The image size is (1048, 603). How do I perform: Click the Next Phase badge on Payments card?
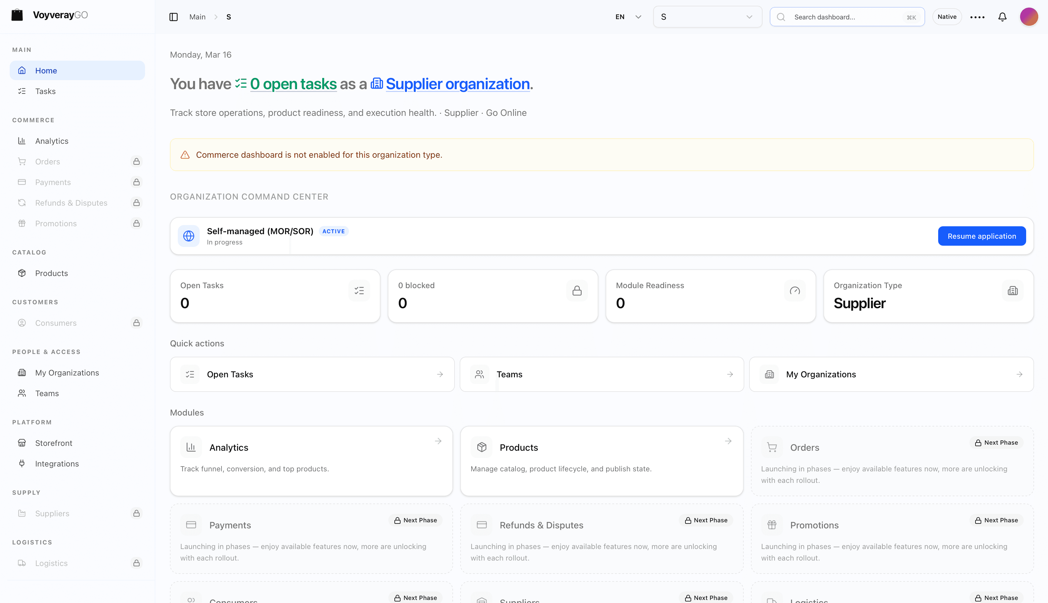coord(415,520)
